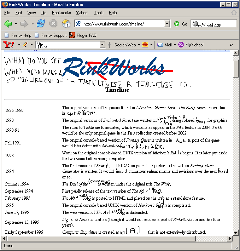This screenshot has width=240, height=251.
Task: Open the Edit menu
Action: click(19, 13)
